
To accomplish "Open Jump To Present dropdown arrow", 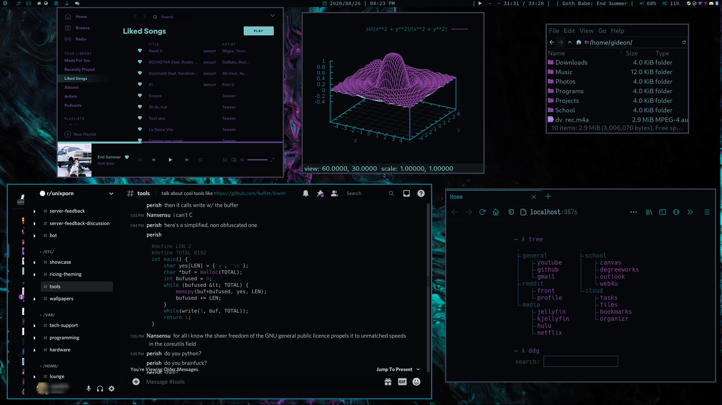I will point(418,369).
